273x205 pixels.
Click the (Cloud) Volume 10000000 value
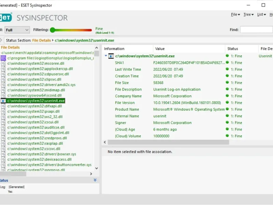coord(161,136)
